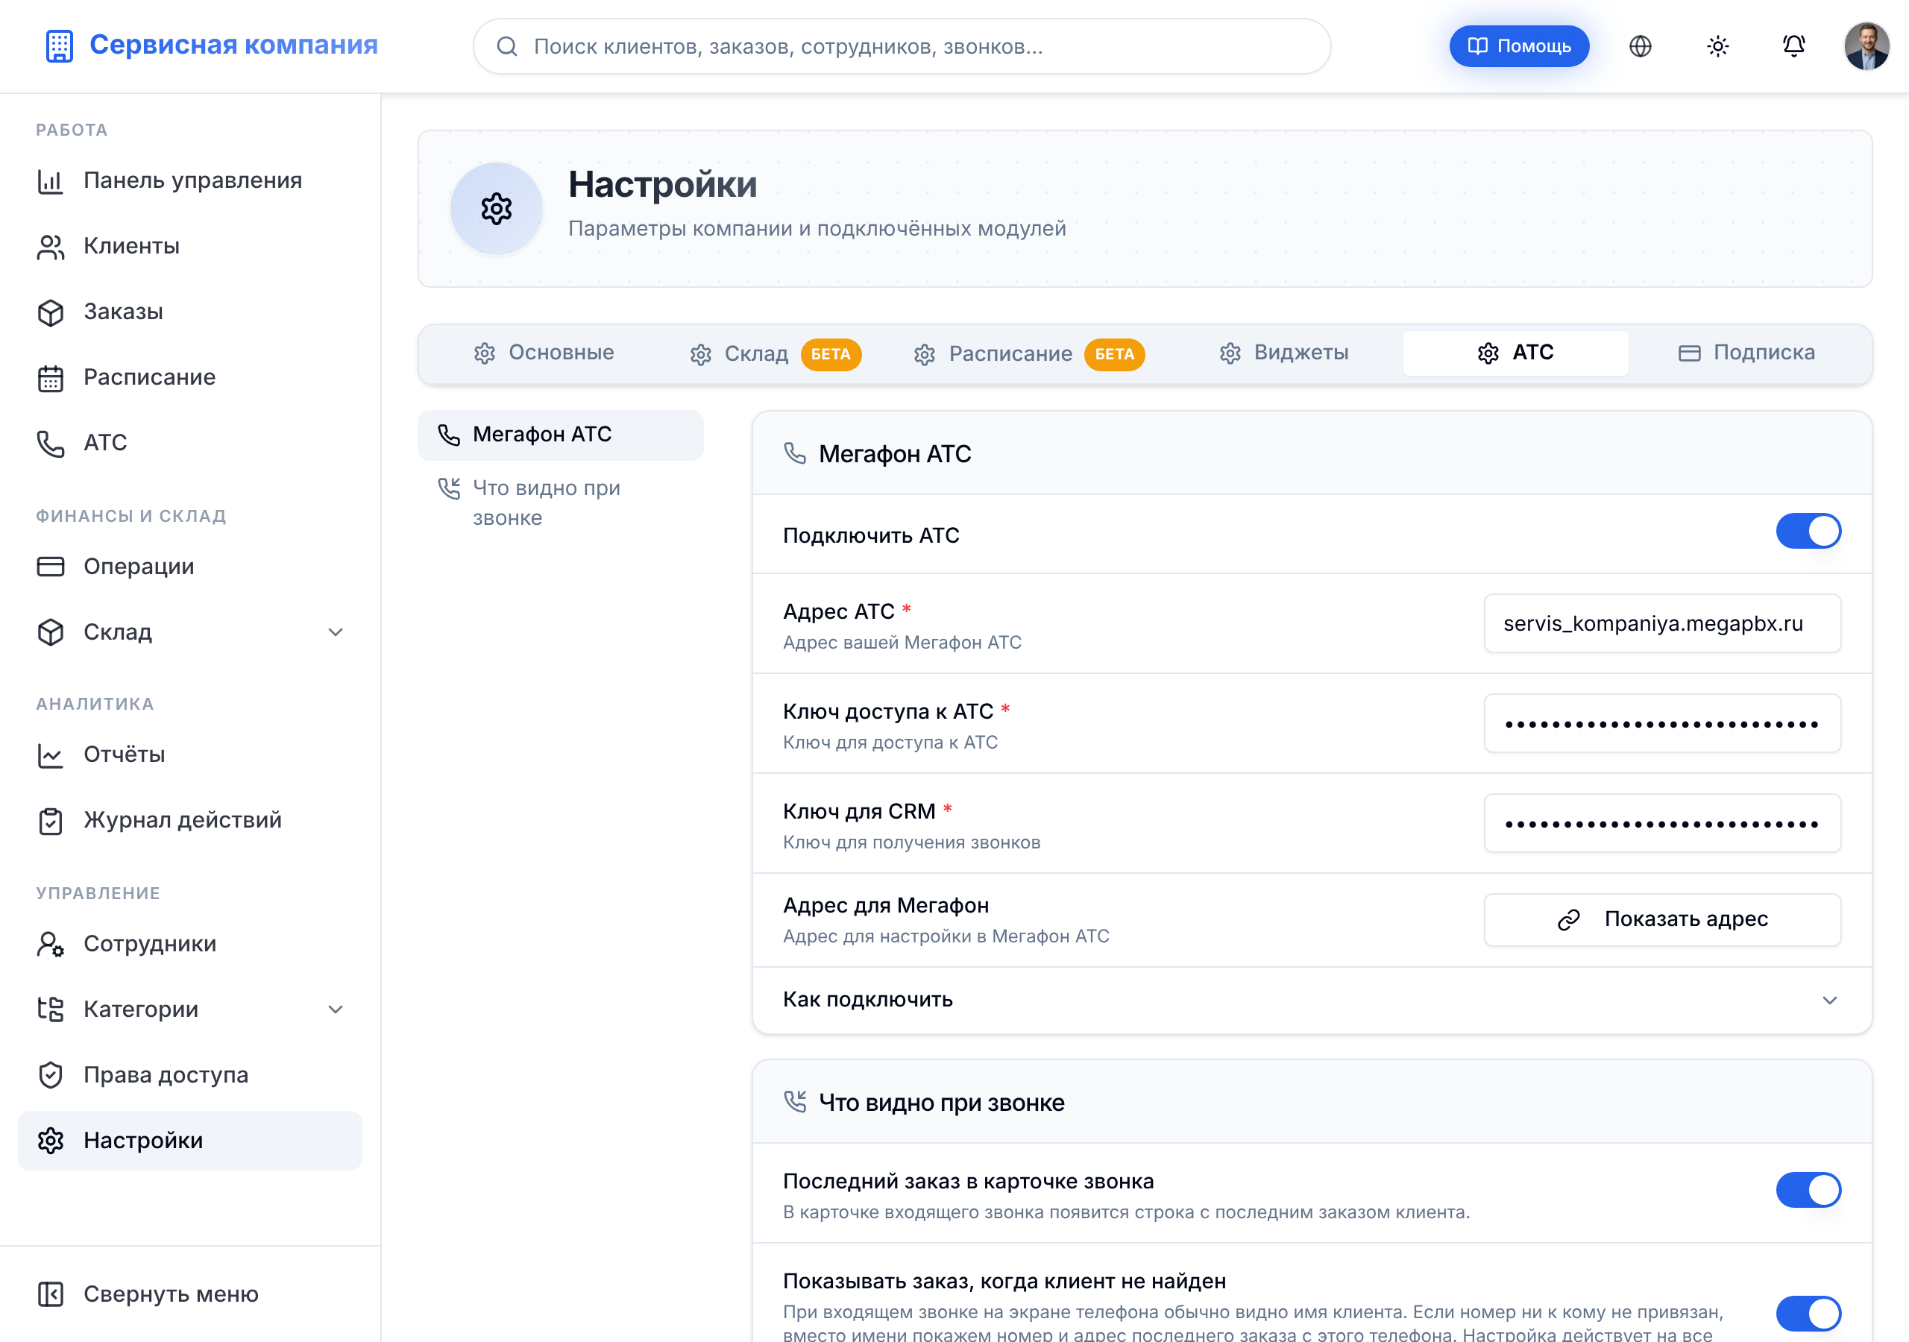Switch to the Склад settings tab
The height and width of the screenshot is (1342, 1909).
point(775,354)
